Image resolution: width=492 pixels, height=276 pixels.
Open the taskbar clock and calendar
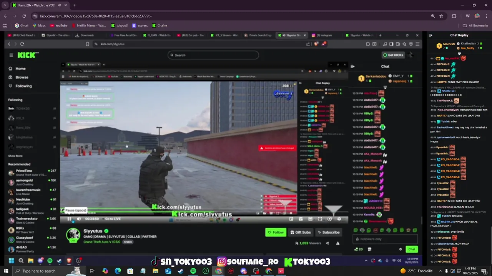[470, 271]
